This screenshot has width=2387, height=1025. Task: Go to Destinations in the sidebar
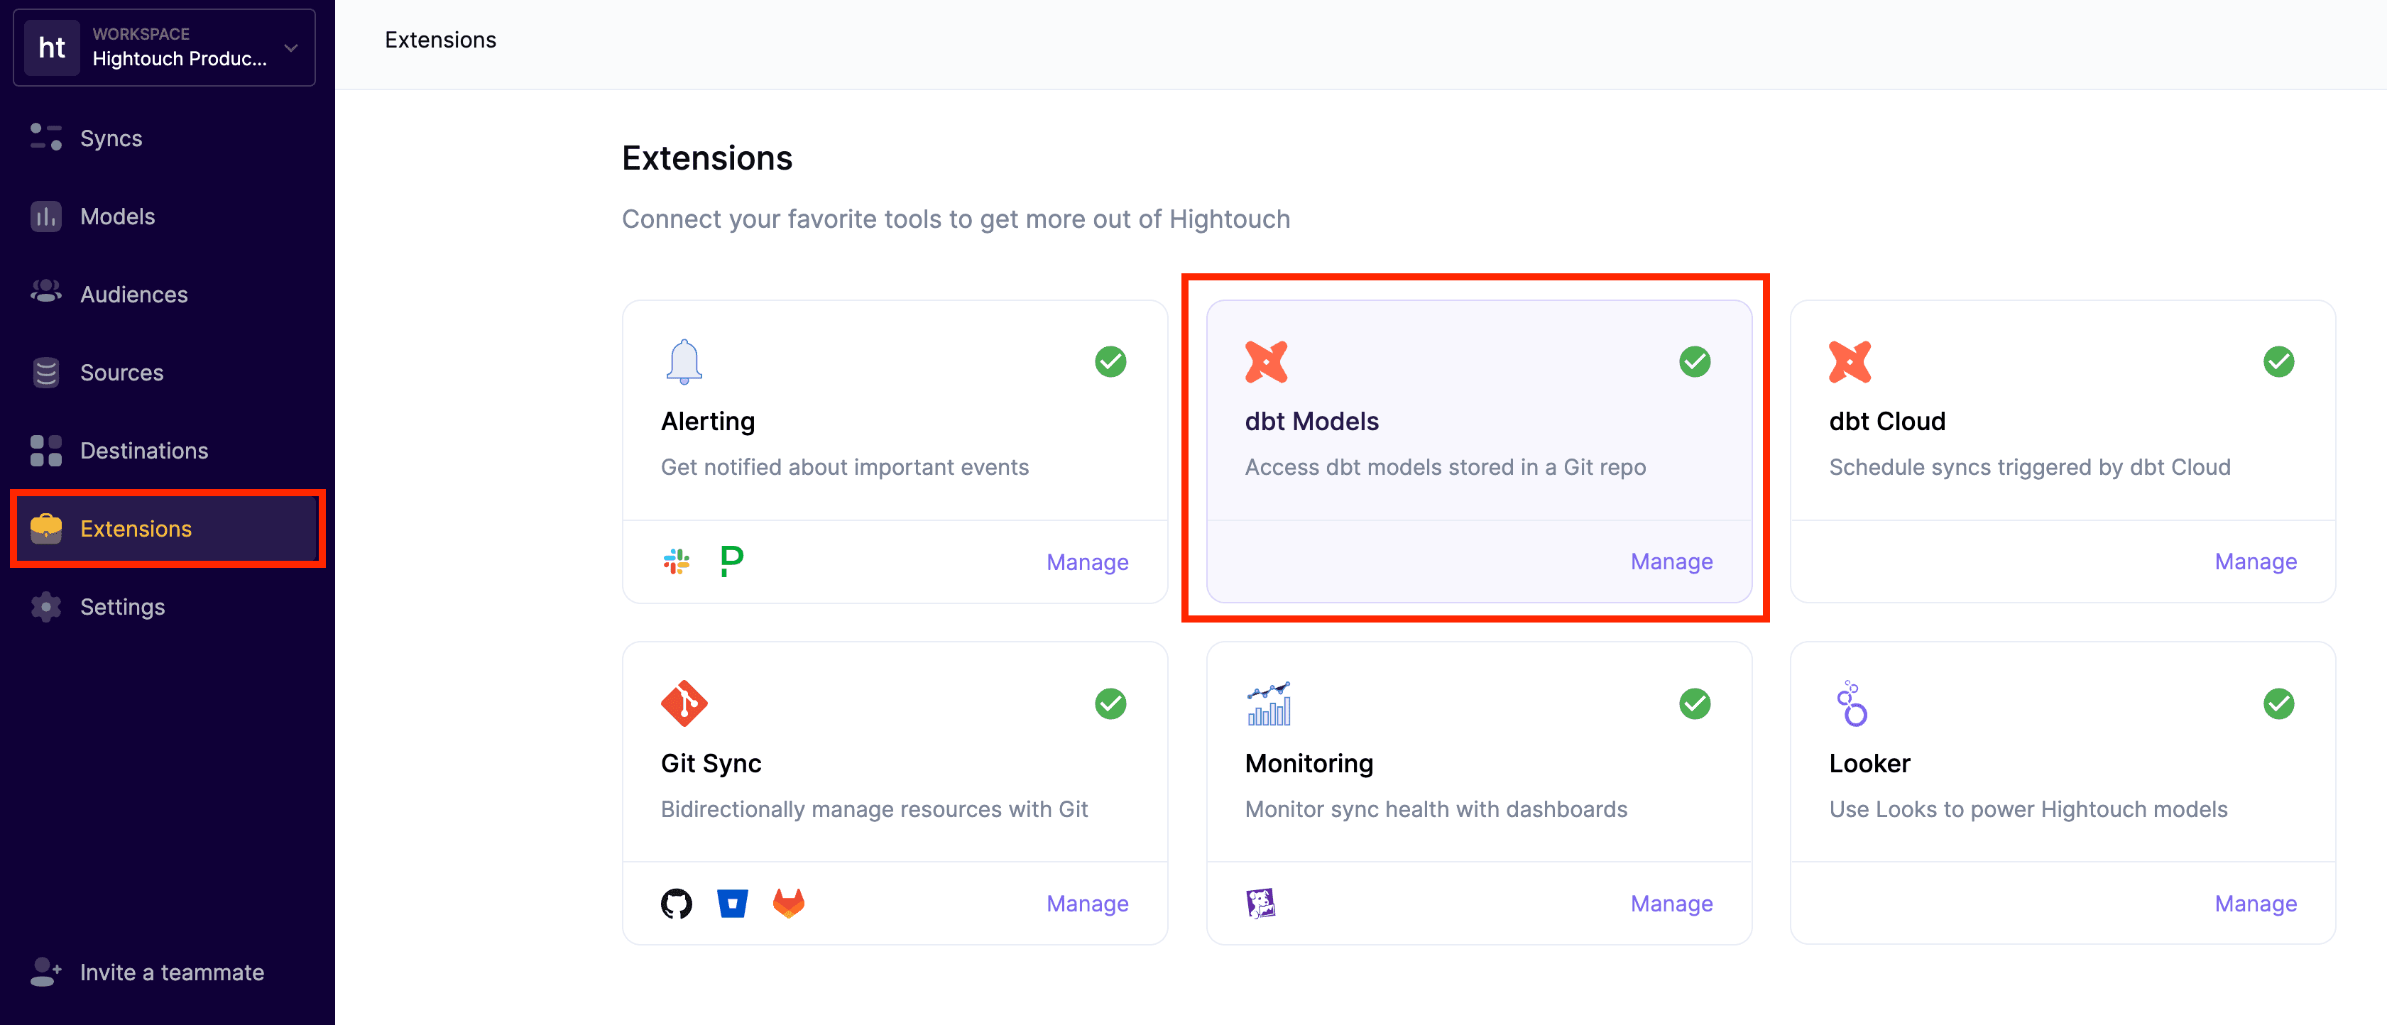tap(143, 451)
